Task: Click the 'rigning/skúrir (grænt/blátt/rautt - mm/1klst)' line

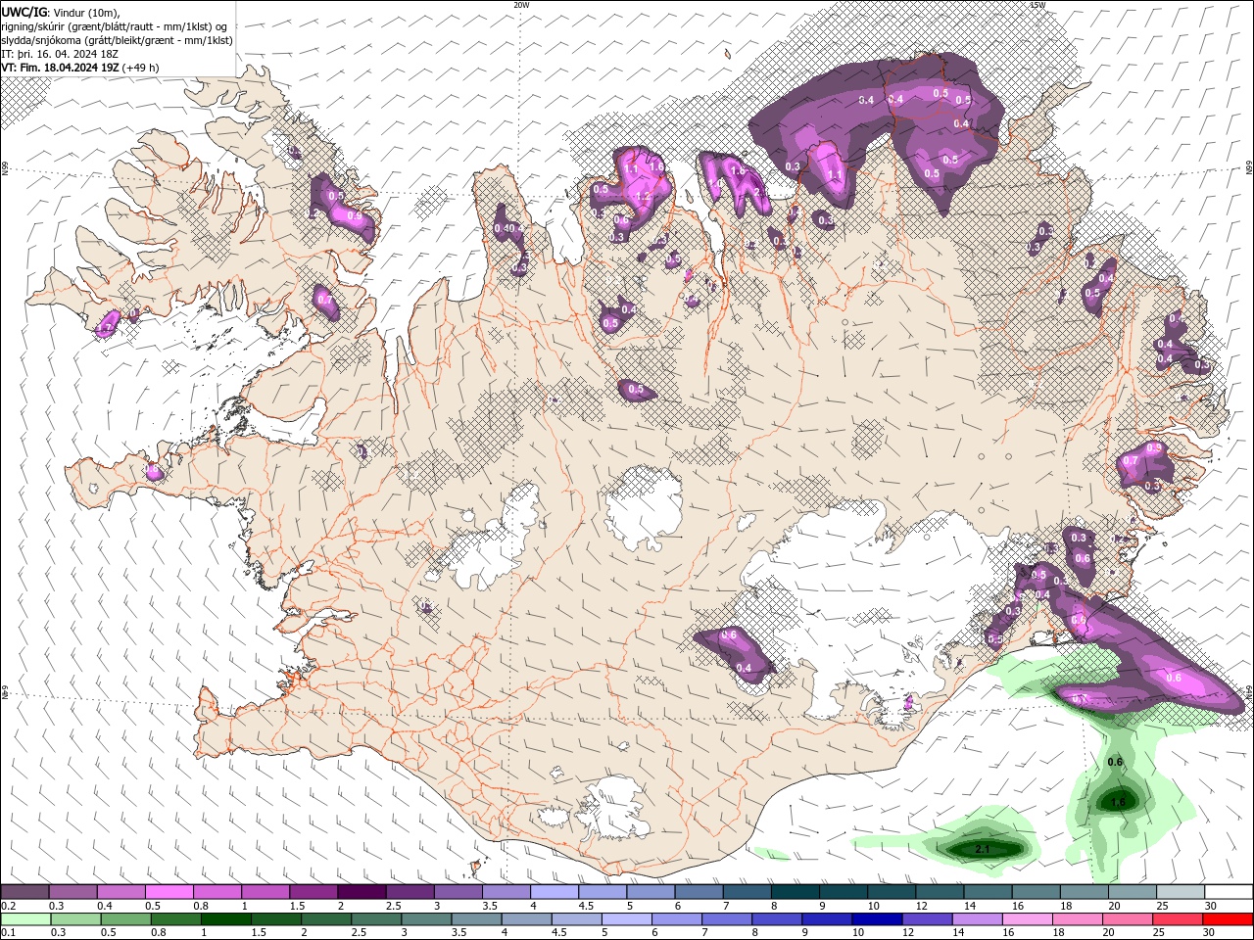Action: pyautogui.click(x=115, y=25)
